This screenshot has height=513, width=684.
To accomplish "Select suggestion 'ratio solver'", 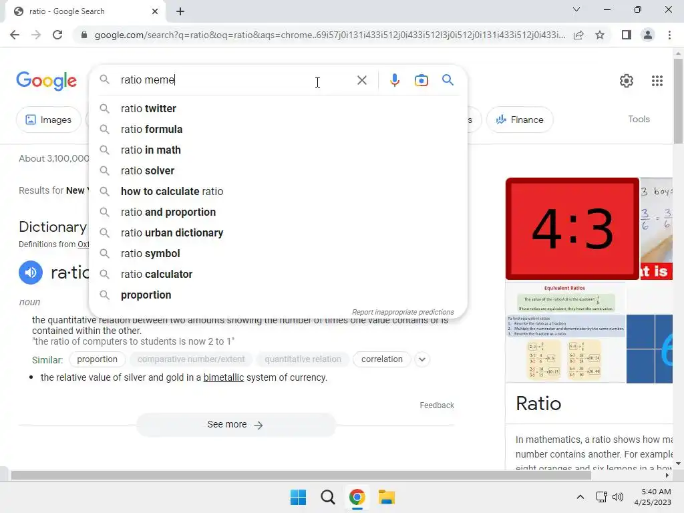I will (x=278, y=170).
